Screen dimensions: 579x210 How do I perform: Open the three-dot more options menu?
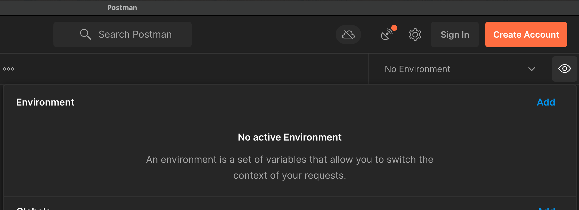coord(8,69)
